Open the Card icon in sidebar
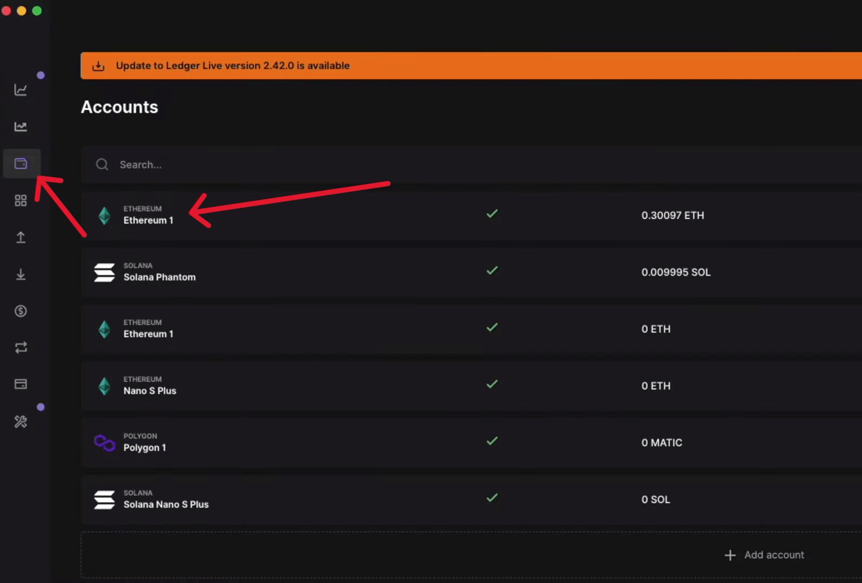Screen dimensions: 862x583 click(21, 384)
